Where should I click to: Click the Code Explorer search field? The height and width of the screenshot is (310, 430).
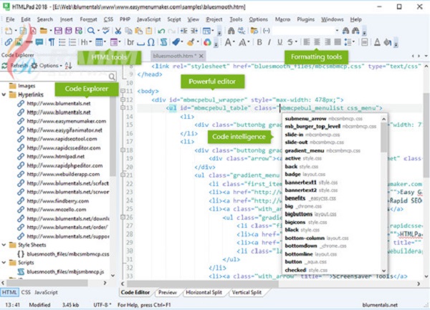pyautogui.click(x=54, y=76)
